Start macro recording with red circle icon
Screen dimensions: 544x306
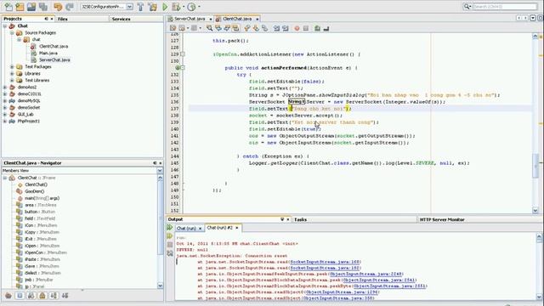pos(297,28)
